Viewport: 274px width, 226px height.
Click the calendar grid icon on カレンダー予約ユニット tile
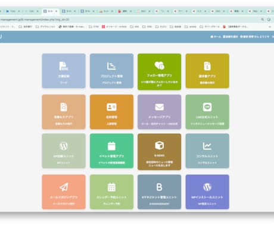[x=111, y=187]
